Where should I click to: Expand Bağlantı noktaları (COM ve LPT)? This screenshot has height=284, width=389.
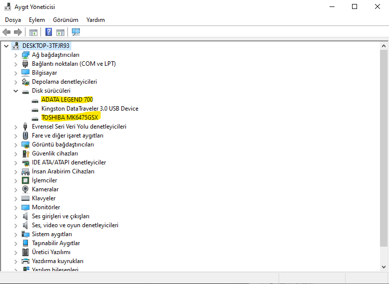(15, 64)
